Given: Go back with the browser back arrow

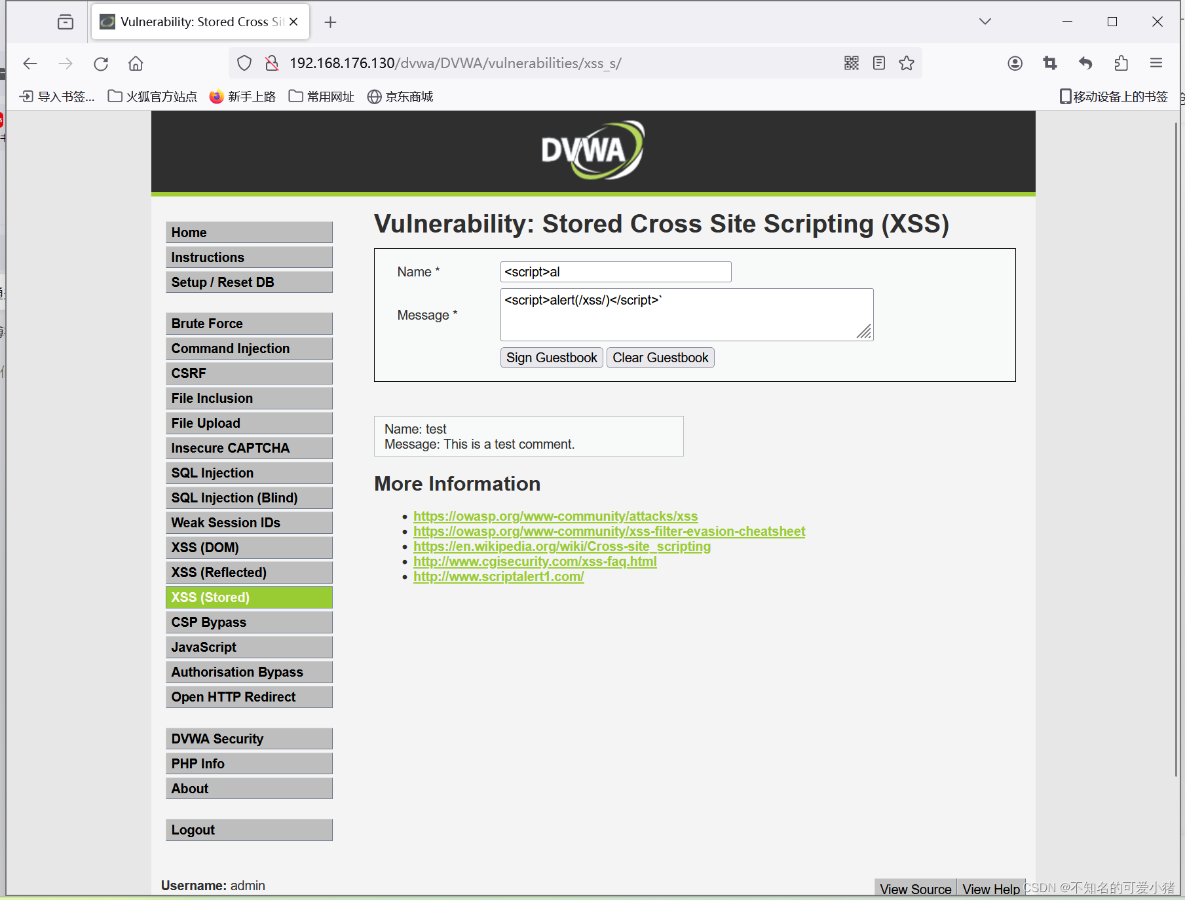Looking at the screenshot, I should 30,64.
